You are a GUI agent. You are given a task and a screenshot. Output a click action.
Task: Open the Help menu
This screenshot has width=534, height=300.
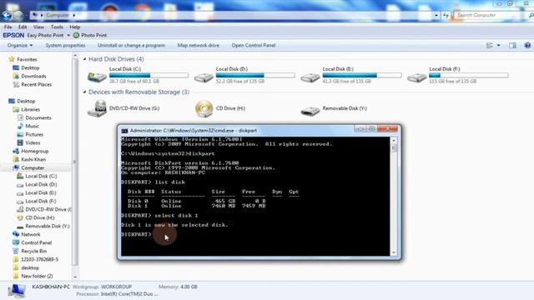coord(74,27)
